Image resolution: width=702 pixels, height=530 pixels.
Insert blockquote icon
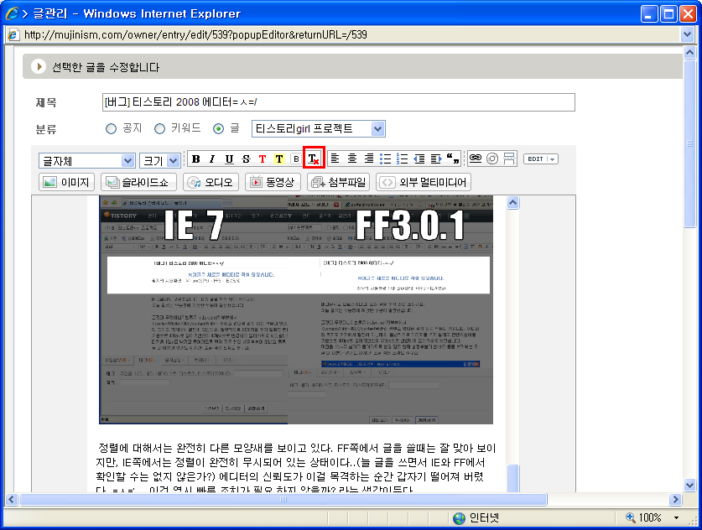point(453,158)
